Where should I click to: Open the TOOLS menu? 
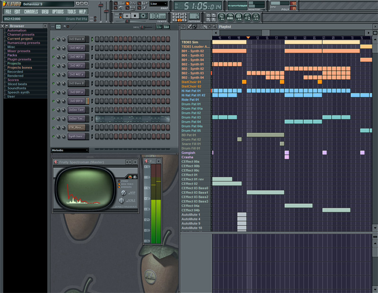tap(71, 11)
